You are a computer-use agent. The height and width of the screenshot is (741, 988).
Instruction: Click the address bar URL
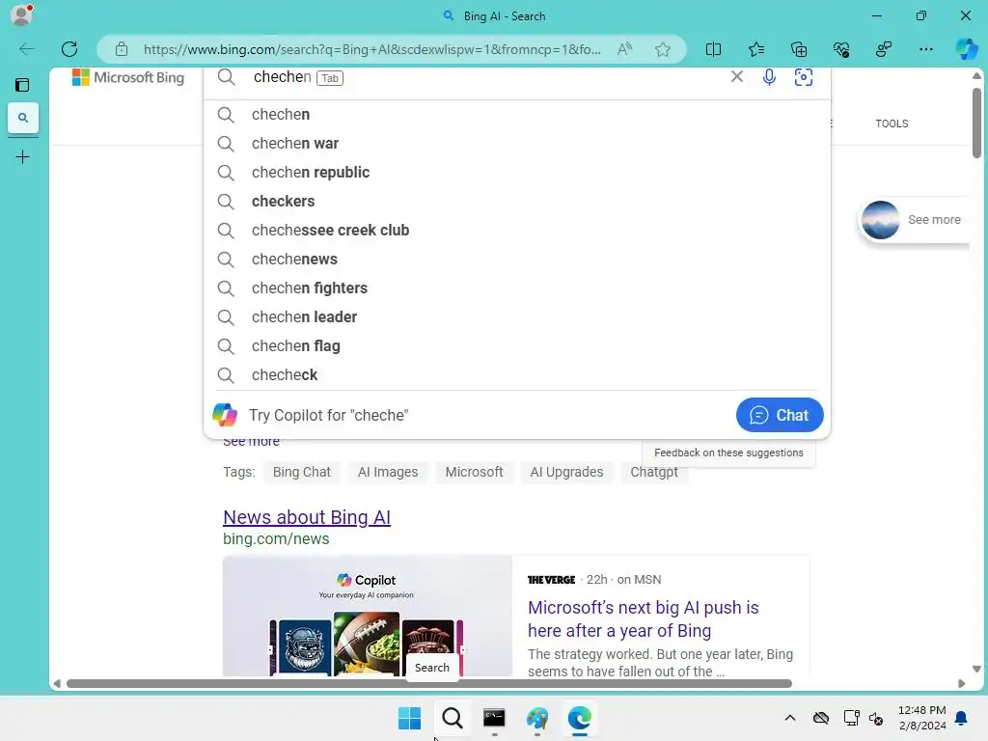(x=371, y=49)
